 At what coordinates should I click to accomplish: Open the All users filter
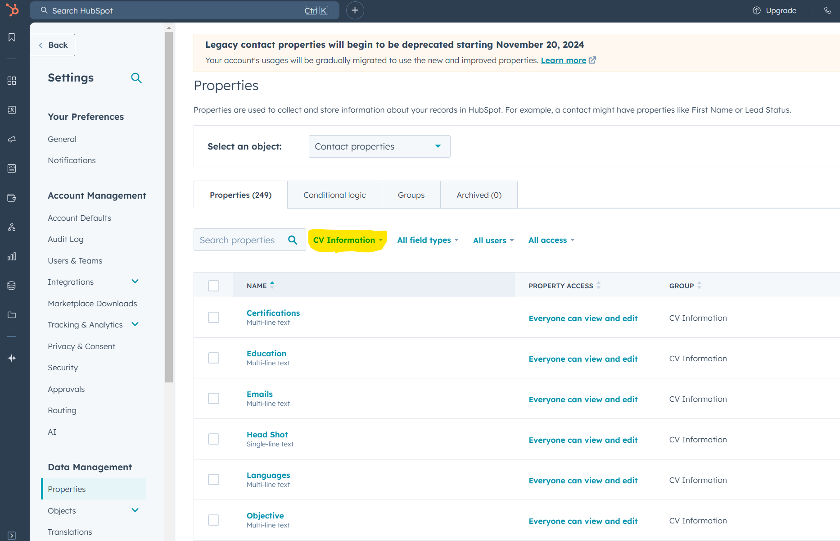pyautogui.click(x=493, y=241)
